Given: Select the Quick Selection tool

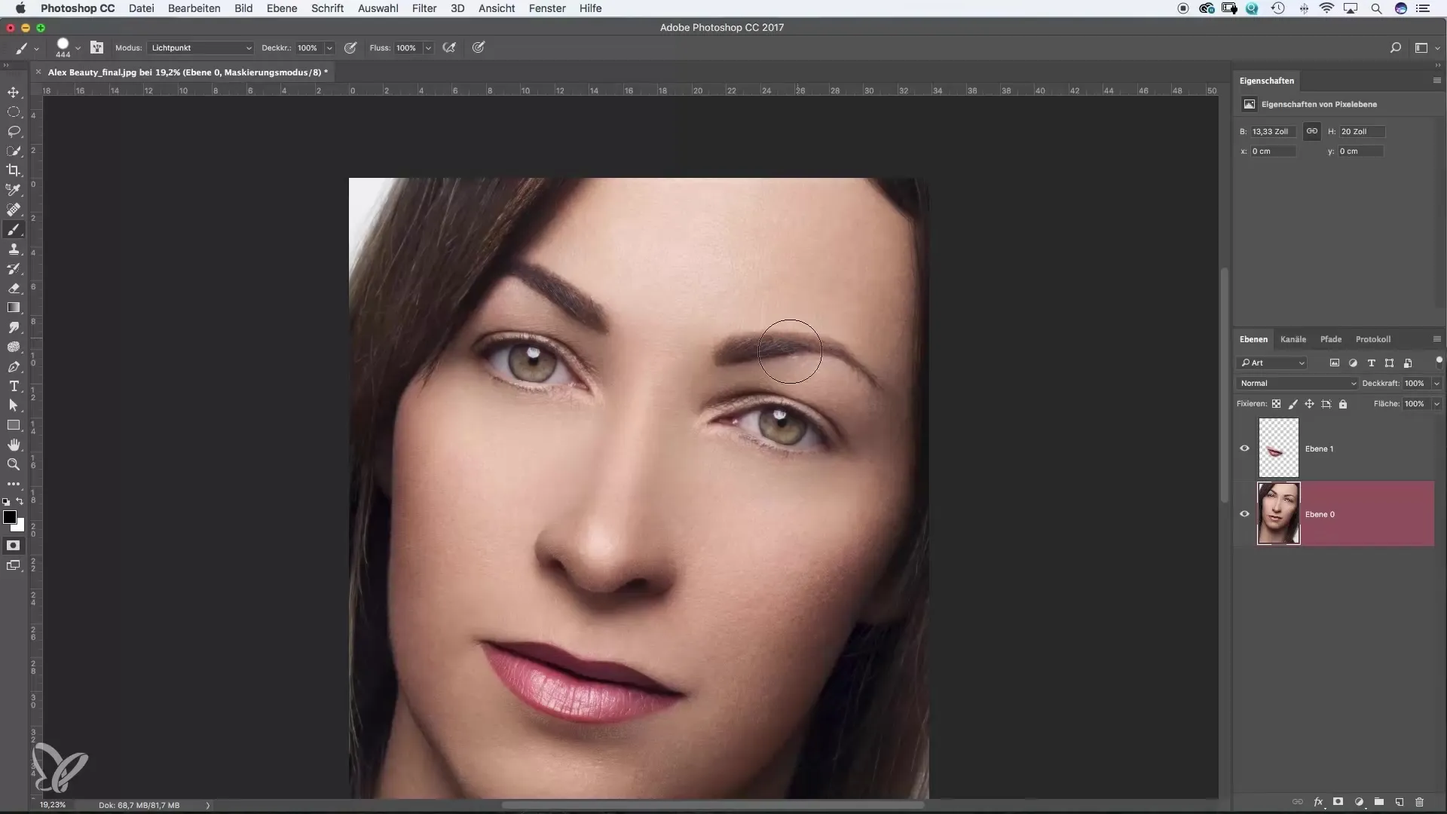Looking at the screenshot, I should (x=14, y=151).
